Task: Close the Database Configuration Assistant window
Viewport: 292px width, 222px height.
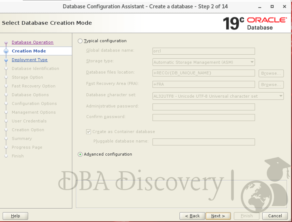Action: click(x=285, y=7)
